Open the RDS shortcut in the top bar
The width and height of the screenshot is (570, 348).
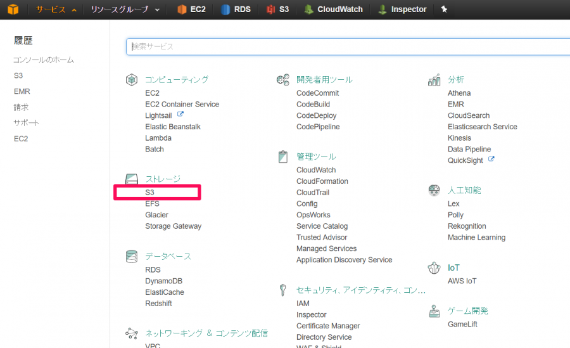[x=236, y=10]
